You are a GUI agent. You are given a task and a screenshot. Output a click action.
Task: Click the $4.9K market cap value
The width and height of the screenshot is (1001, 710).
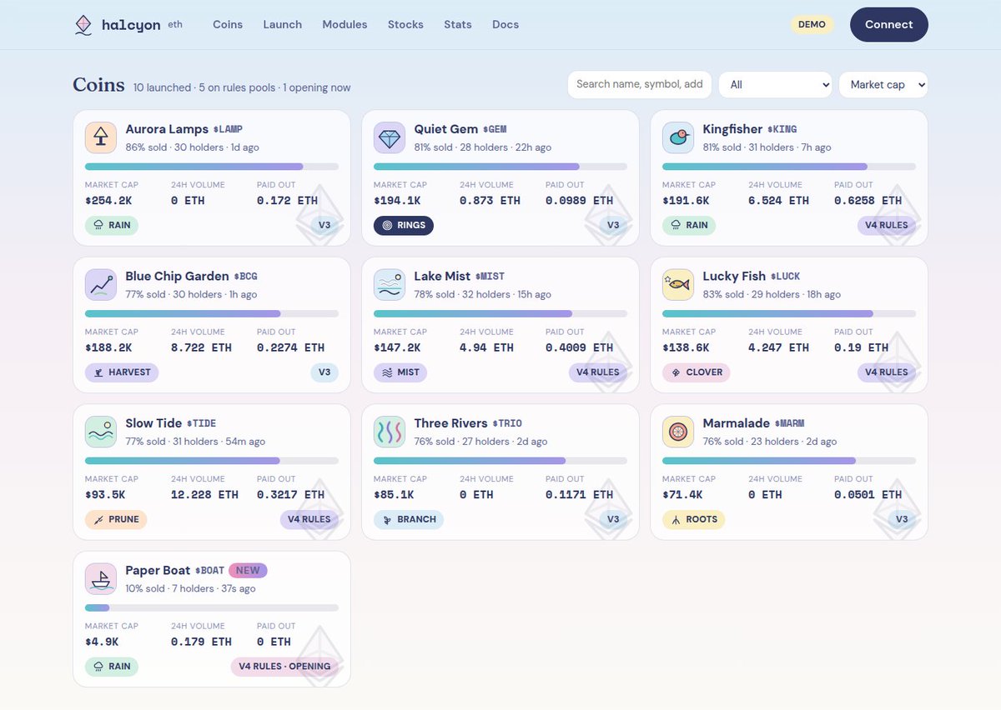click(102, 642)
